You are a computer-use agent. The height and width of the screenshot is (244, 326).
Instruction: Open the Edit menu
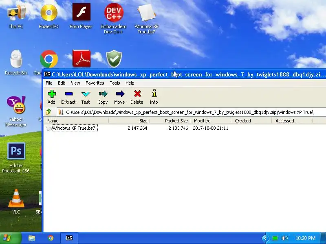[62, 83]
